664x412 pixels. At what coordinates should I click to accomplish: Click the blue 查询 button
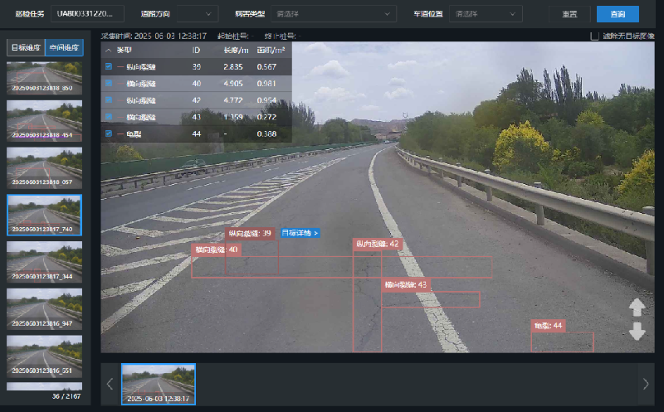pos(618,14)
